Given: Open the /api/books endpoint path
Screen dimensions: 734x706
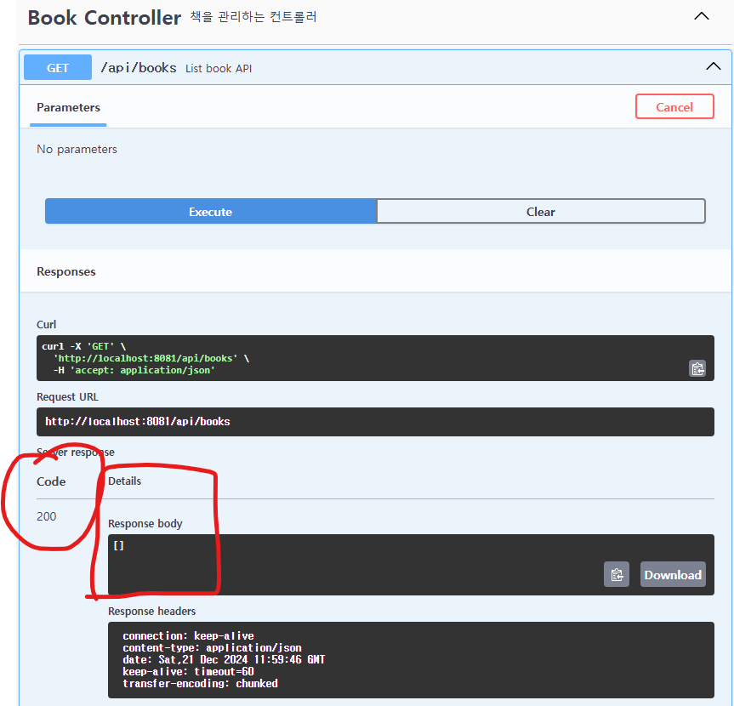Looking at the screenshot, I should 139,68.
